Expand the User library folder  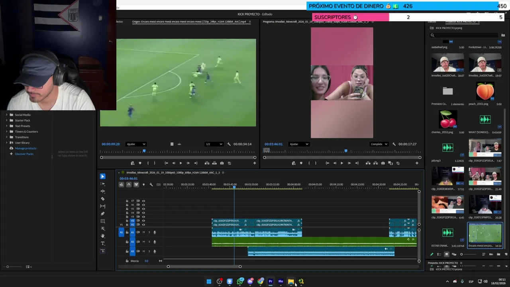pyautogui.click(x=6, y=143)
